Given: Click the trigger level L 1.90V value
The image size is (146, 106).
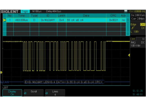Looking at the screenshot, I should 135,32.
